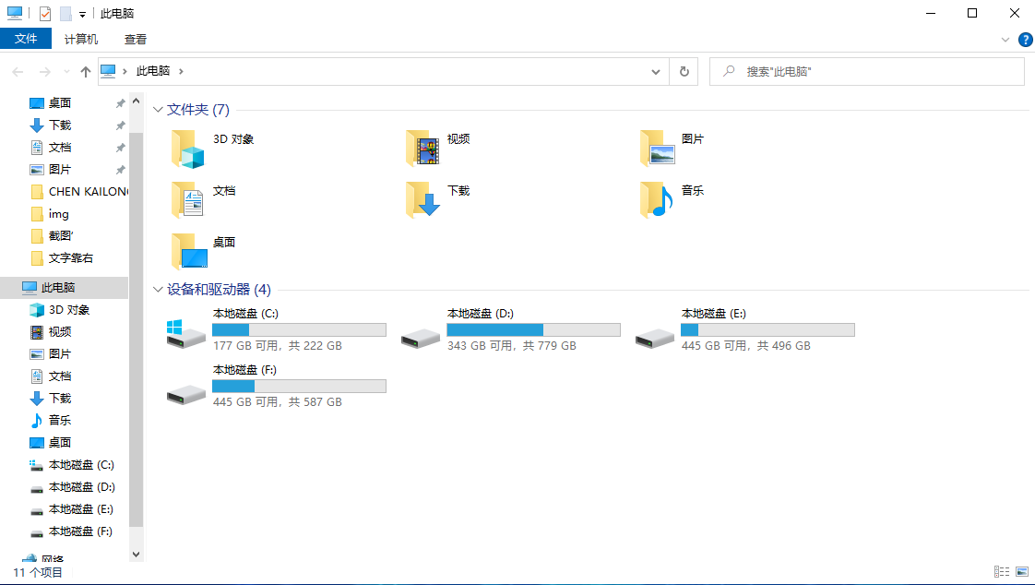Click in the 搜索"此电脑" search box
This screenshot has height=585, width=1035.
[x=876, y=71]
